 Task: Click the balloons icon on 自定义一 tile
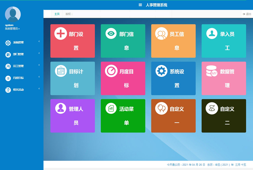(161, 109)
